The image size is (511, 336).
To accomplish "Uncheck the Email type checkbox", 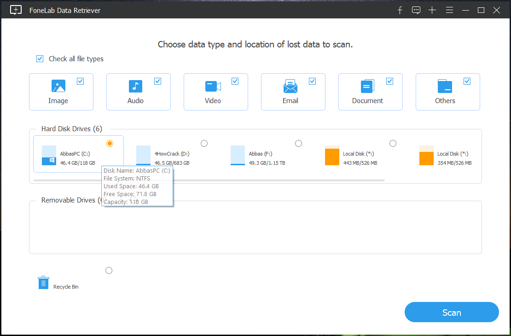I will (313, 81).
